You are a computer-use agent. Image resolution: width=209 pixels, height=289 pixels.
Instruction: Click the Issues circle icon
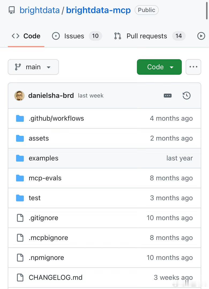pos(56,36)
